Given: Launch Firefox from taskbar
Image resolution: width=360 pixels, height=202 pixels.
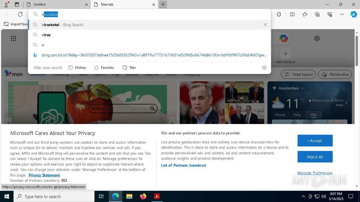Looking at the screenshot, I should pos(143,196).
